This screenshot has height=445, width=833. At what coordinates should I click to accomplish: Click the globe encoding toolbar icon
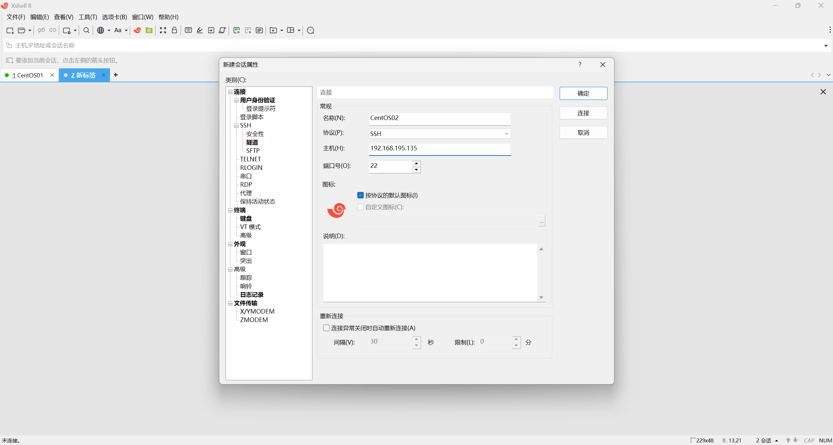[x=101, y=30]
